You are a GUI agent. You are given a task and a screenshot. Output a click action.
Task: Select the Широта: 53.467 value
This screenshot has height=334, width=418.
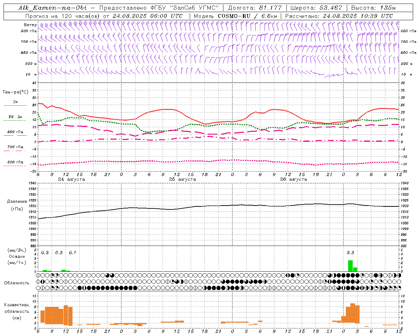[316, 8]
